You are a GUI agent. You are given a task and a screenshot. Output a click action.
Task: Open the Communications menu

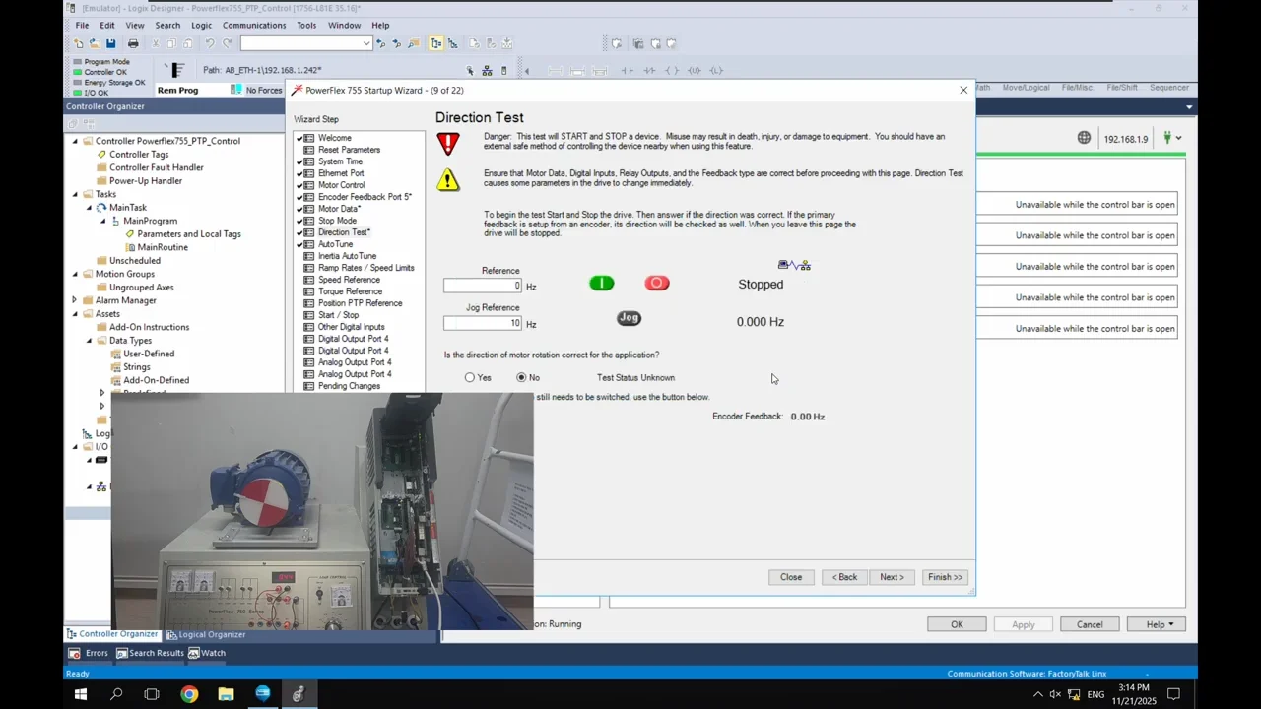tap(253, 25)
